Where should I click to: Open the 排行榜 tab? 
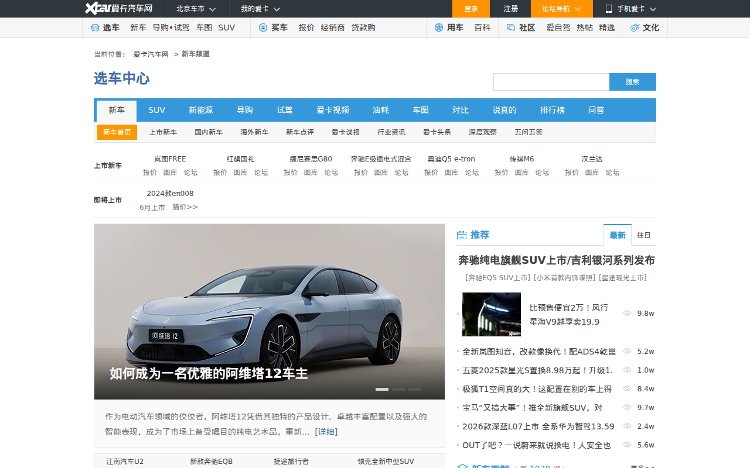(x=553, y=110)
